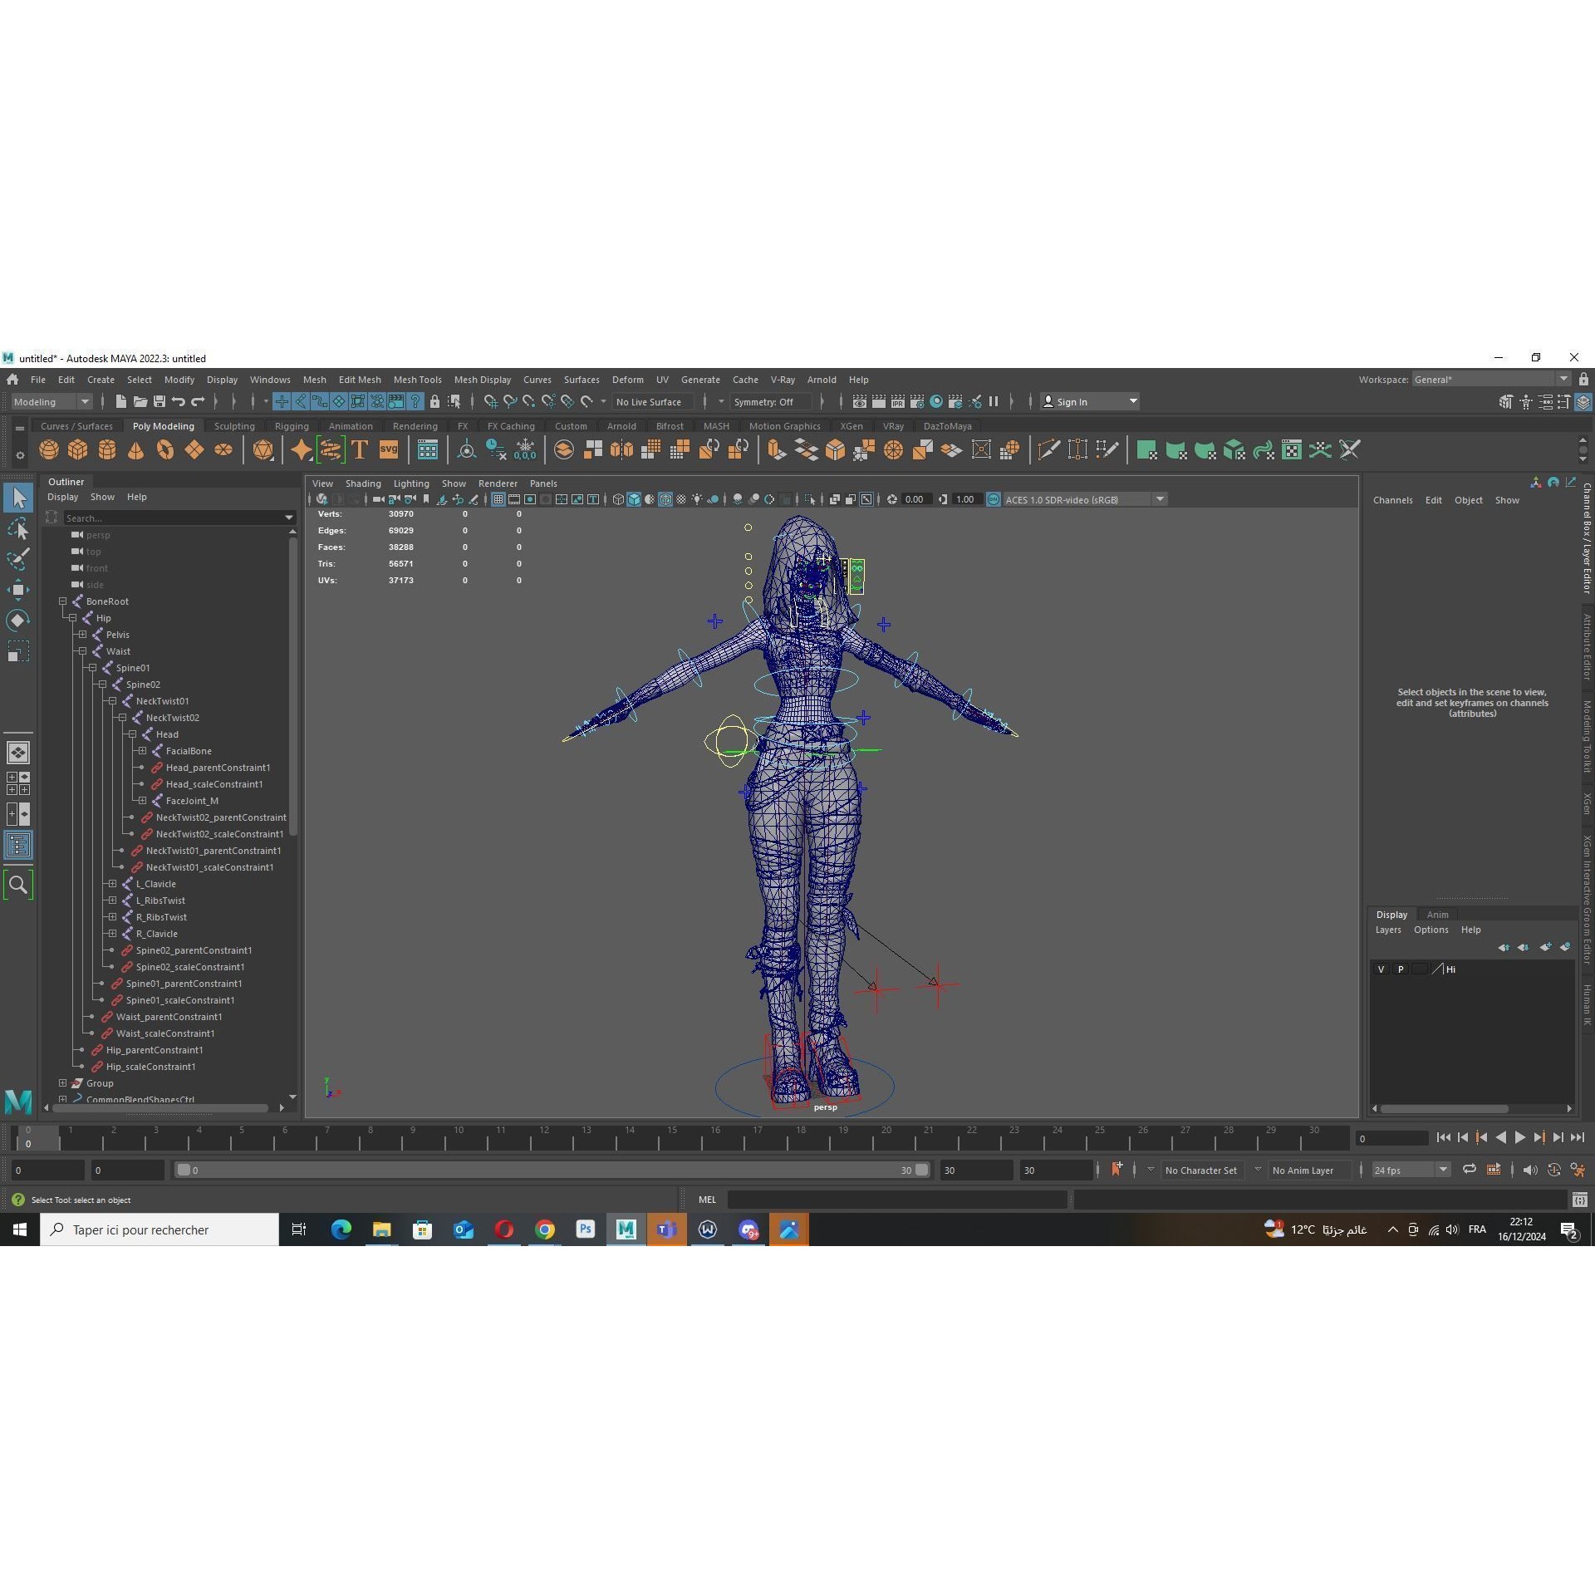Click the Layers menu in layer editor
Viewport: 1595px width, 1595px height.
point(1387,930)
